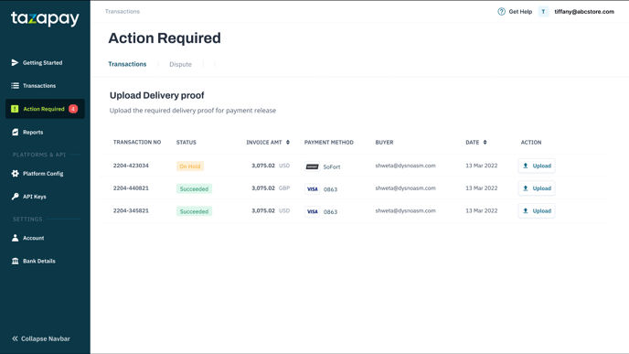Screen dimensions: 629x354
Task: Click the Bank Details building icon
Action: point(15,261)
